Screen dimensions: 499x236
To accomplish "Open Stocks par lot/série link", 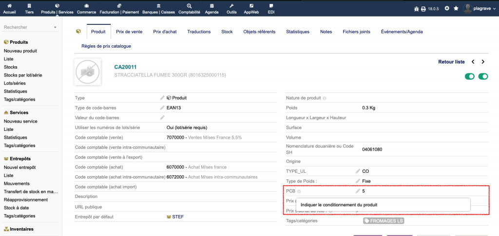I will click(23, 75).
